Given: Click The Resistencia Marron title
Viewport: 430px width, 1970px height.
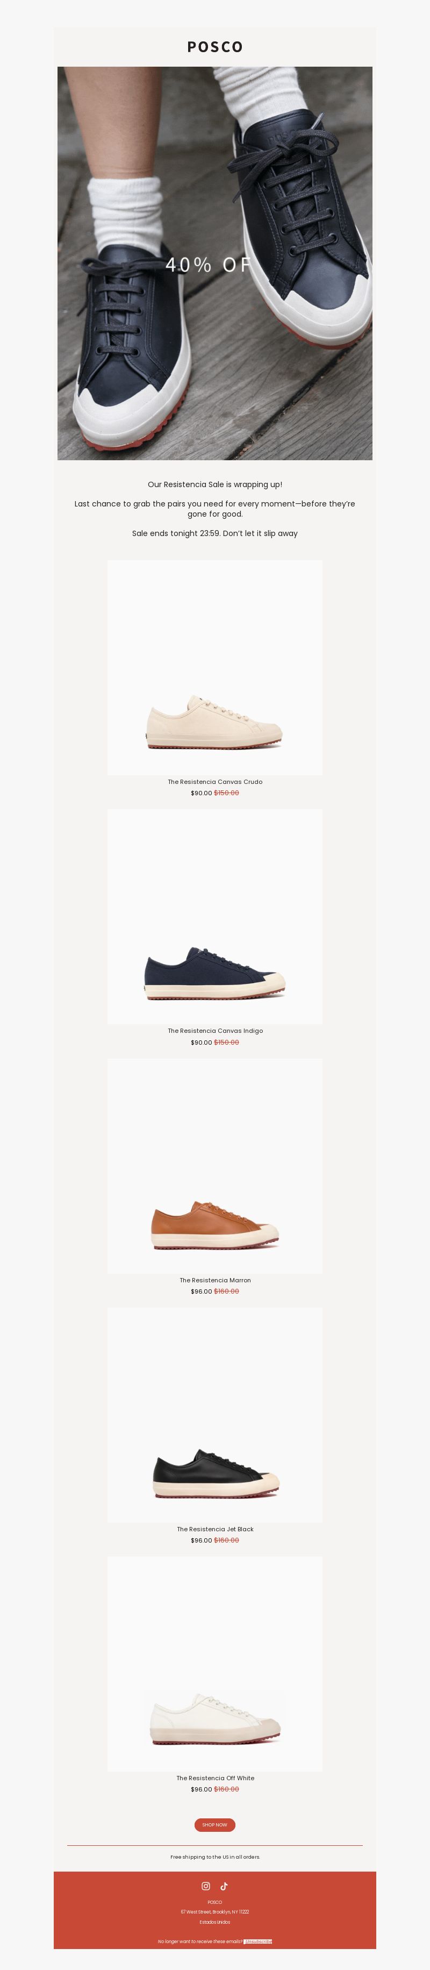Looking at the screenshot, I should (x=215, y=1280).
